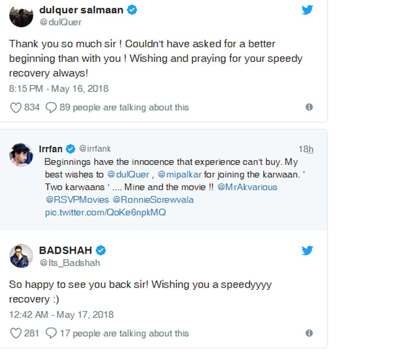Open the @dulQuer handle under dulquer salmaan

point(60,22)
